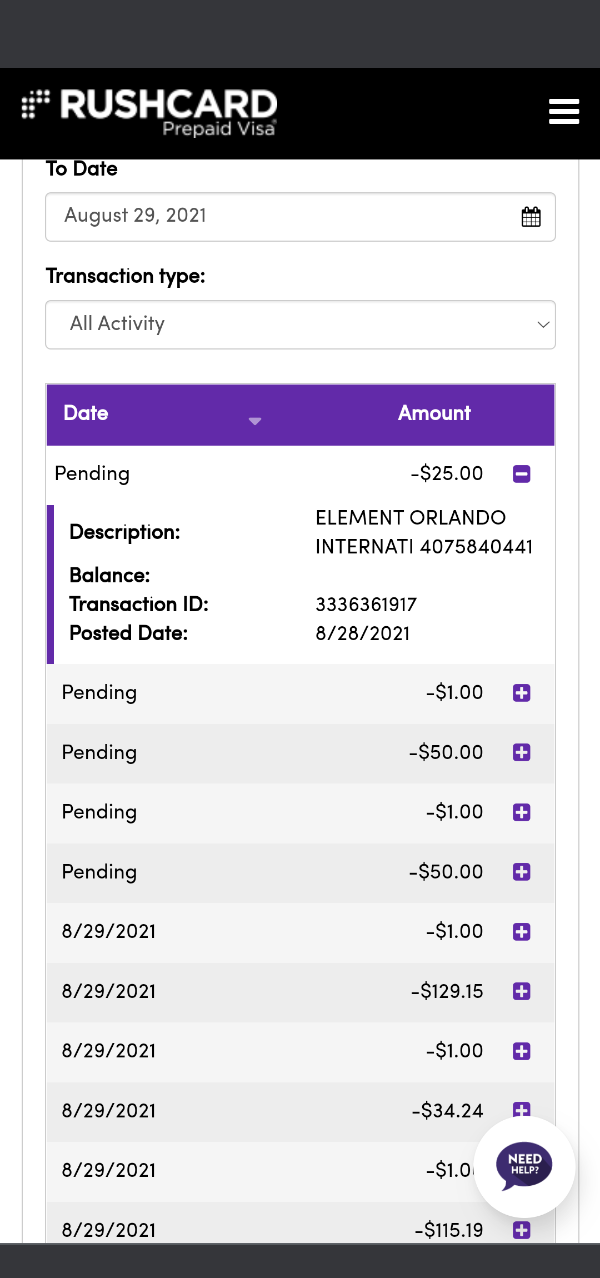600x1278 pixels.
Task: Expand the second pending -$50.00 transaction
Action: pos(521,872)
